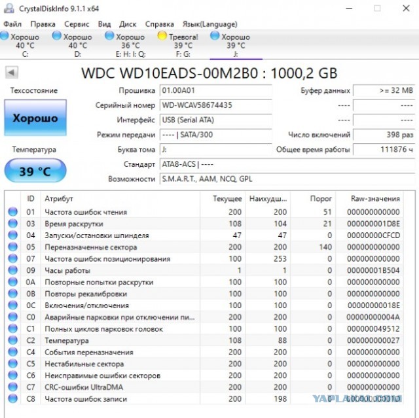The height and width of the screenshot is (418, 419).
Task: Click status orb for attribute C0
Action: click(12, 317)
